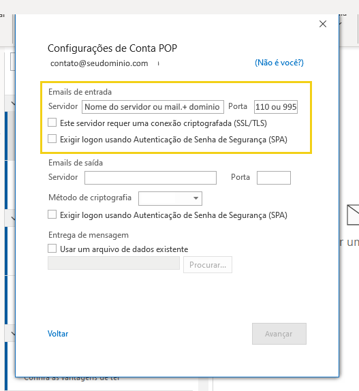The image size is (359, 391).
Task: Click the "(Não é você?)" link
Action: click(279, 63)
